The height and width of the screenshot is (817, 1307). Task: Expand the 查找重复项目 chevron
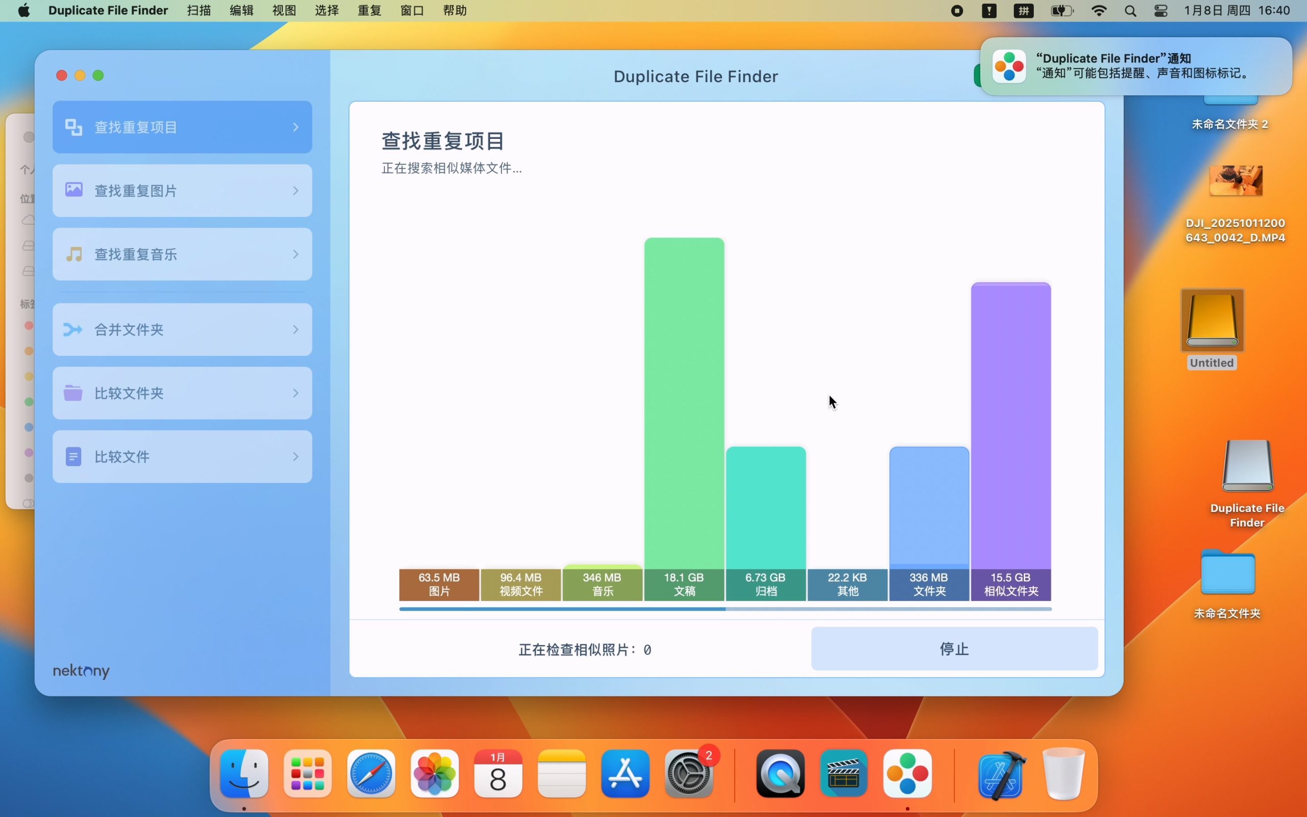click(296, 127)
